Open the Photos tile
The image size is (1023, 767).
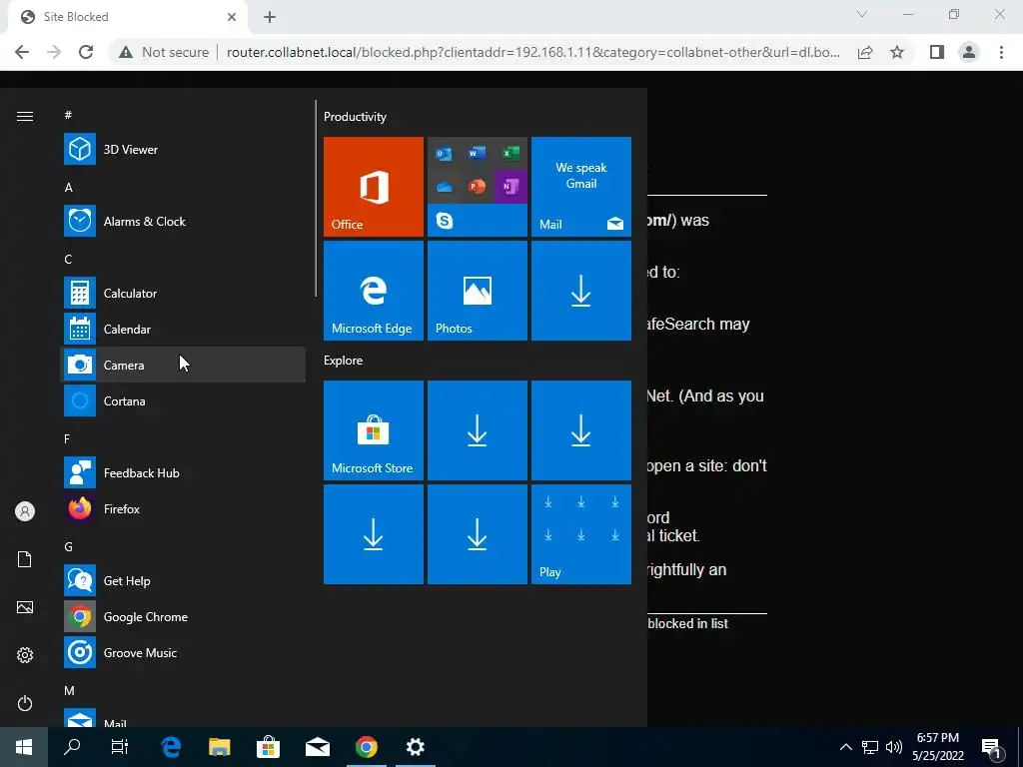[477, 291]
